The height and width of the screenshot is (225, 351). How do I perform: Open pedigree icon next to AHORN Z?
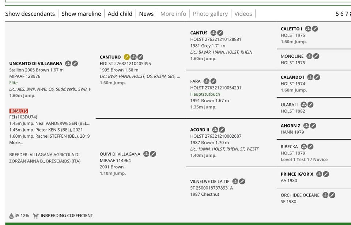[x=306, y=126]
